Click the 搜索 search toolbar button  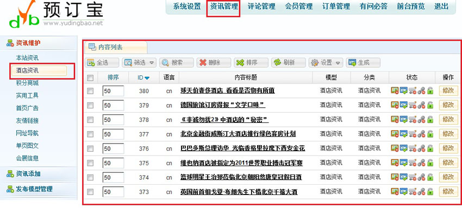pyautogui.click(x=177, y=62)
